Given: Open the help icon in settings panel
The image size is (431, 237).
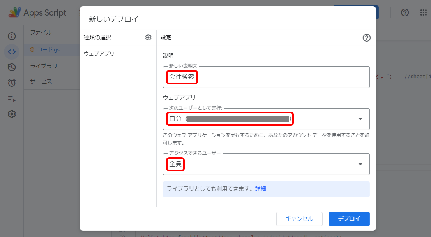Looking at the screenshot, I should click(366, 38).
